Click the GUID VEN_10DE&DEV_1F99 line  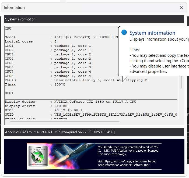[x=91, y=115]
